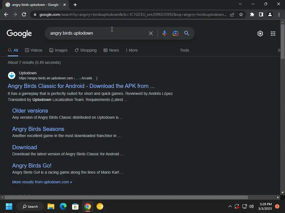Image resolution: width=285 pixels, height=213 pixels.
Task: Click the volume speaker tray icon
Action: [x=251, y=206]
